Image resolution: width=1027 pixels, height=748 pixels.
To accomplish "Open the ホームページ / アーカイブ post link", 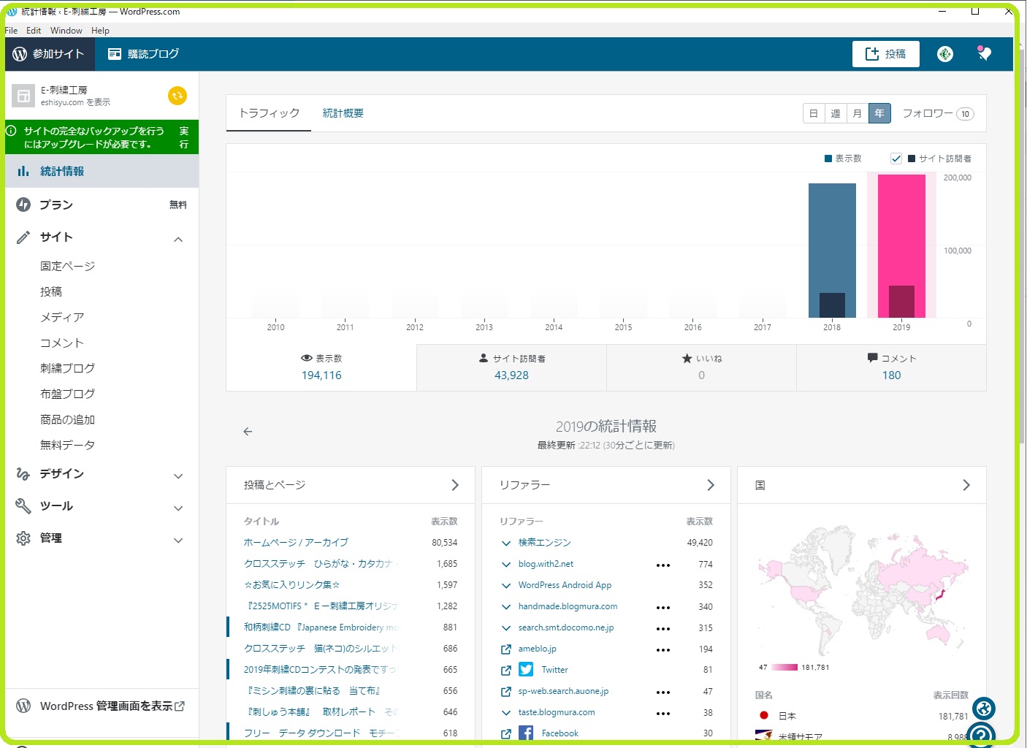I will coord(296,543).
